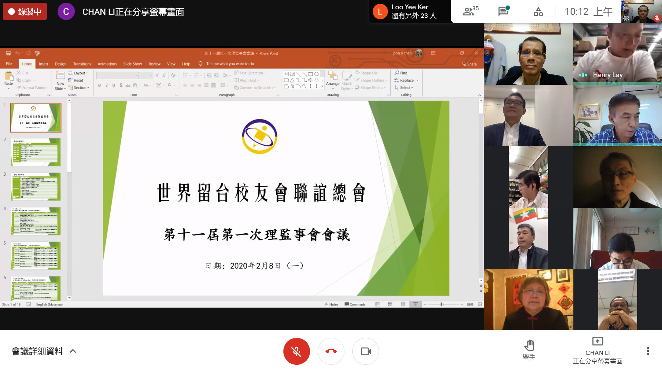Switch to the Design ribbon tab
Screen dimensions: 662x372
tap(60, 64)
